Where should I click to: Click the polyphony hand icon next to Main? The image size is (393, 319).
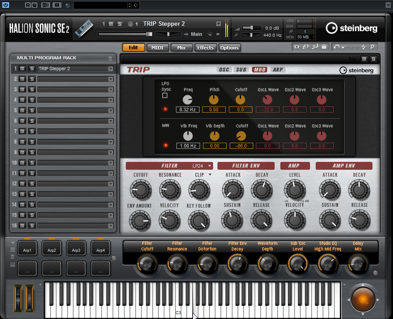click(x=210, y=34)
